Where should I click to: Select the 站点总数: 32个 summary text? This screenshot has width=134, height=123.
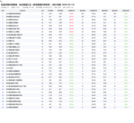tap(5, 7)
